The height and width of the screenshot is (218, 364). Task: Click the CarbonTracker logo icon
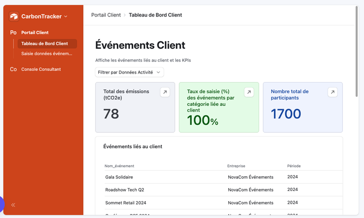point(14,16)
